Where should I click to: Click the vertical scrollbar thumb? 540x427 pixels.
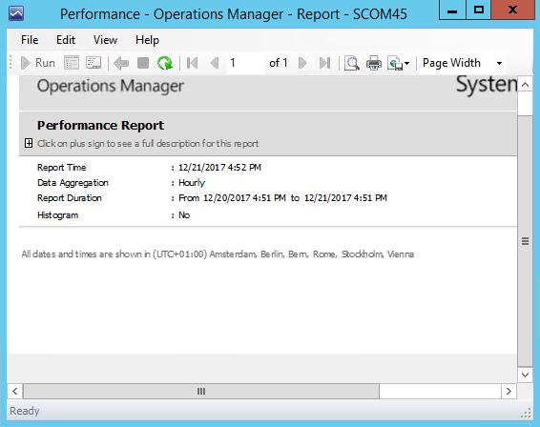tap(525, 241)
